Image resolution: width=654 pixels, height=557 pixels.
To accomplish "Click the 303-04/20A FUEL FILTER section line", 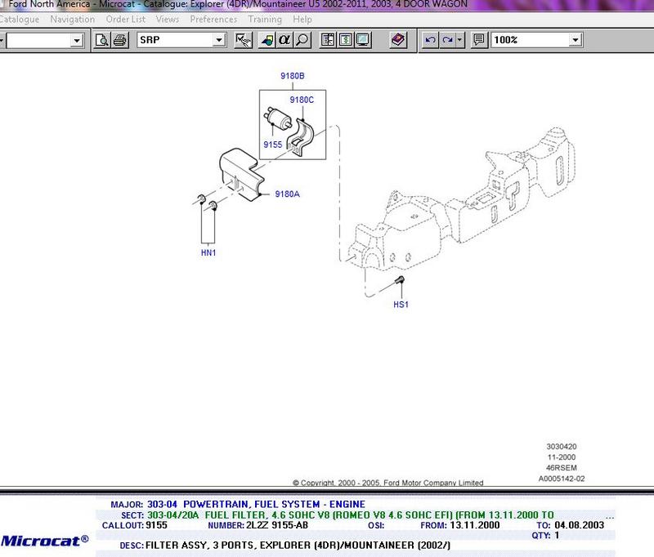I will [351, 515].
